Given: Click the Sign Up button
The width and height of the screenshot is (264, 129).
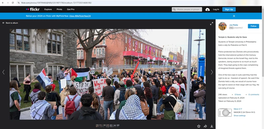Looking at the screenshot, I should (x=229, y=10).
